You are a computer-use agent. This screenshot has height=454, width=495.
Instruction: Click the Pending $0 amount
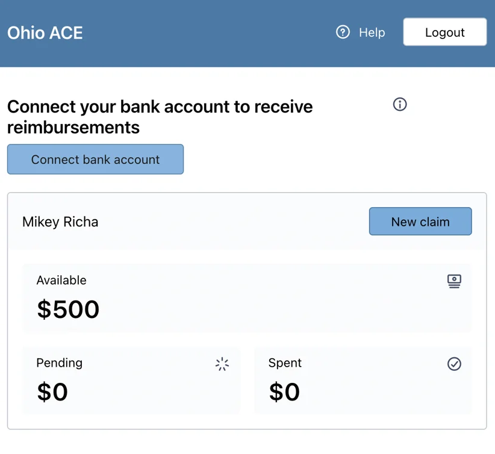point(52,392)
